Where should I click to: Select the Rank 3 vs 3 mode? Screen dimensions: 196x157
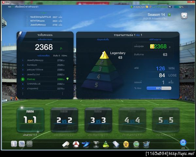pos(98,120)
